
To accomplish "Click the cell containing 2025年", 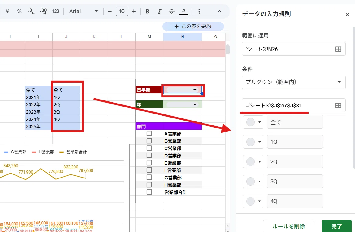I will [x=39, y=126].
